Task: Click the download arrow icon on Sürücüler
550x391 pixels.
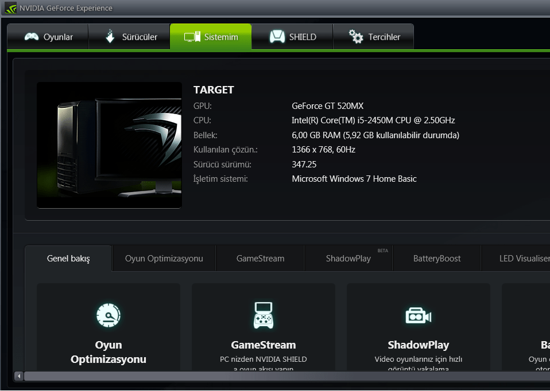Action: (110, 36)
